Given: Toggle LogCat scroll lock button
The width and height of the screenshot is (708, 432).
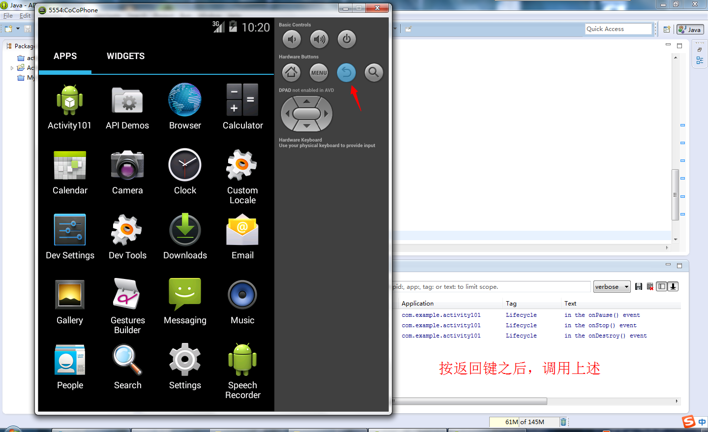Looking at the screenshot, I should click(x=673, y=286).
